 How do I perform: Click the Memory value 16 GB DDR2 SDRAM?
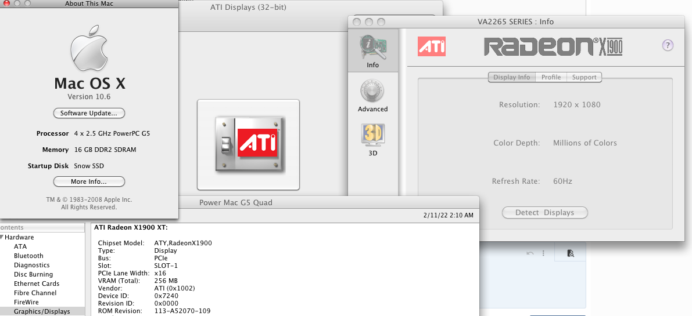(105, 150)
